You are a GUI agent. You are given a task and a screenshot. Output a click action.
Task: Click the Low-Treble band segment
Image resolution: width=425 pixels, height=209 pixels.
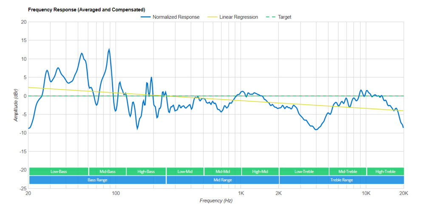[x=304, y=172]
